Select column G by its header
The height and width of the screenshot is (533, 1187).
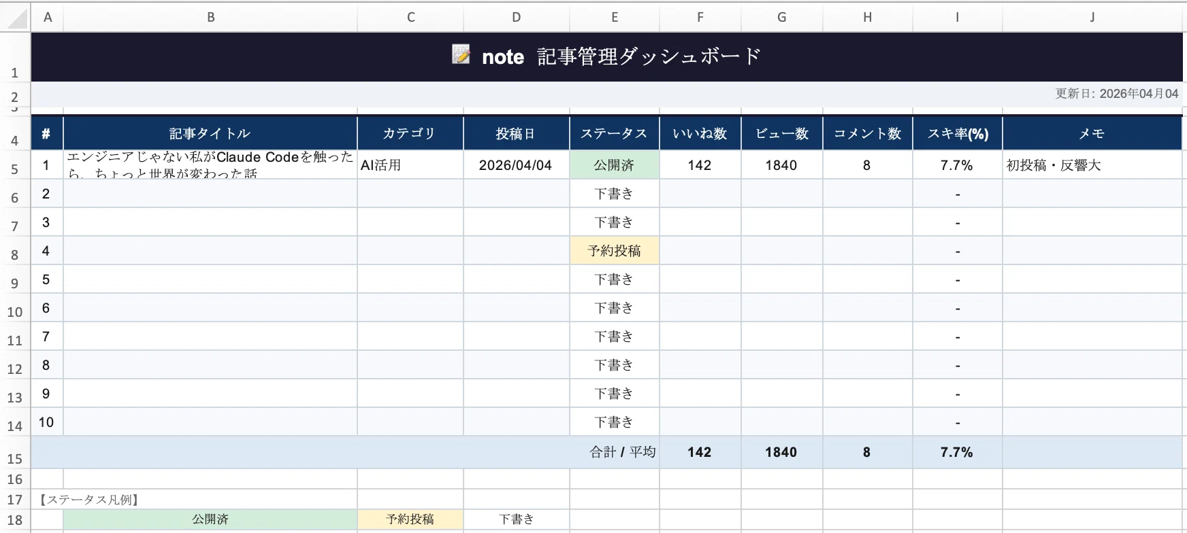point(781,17)
